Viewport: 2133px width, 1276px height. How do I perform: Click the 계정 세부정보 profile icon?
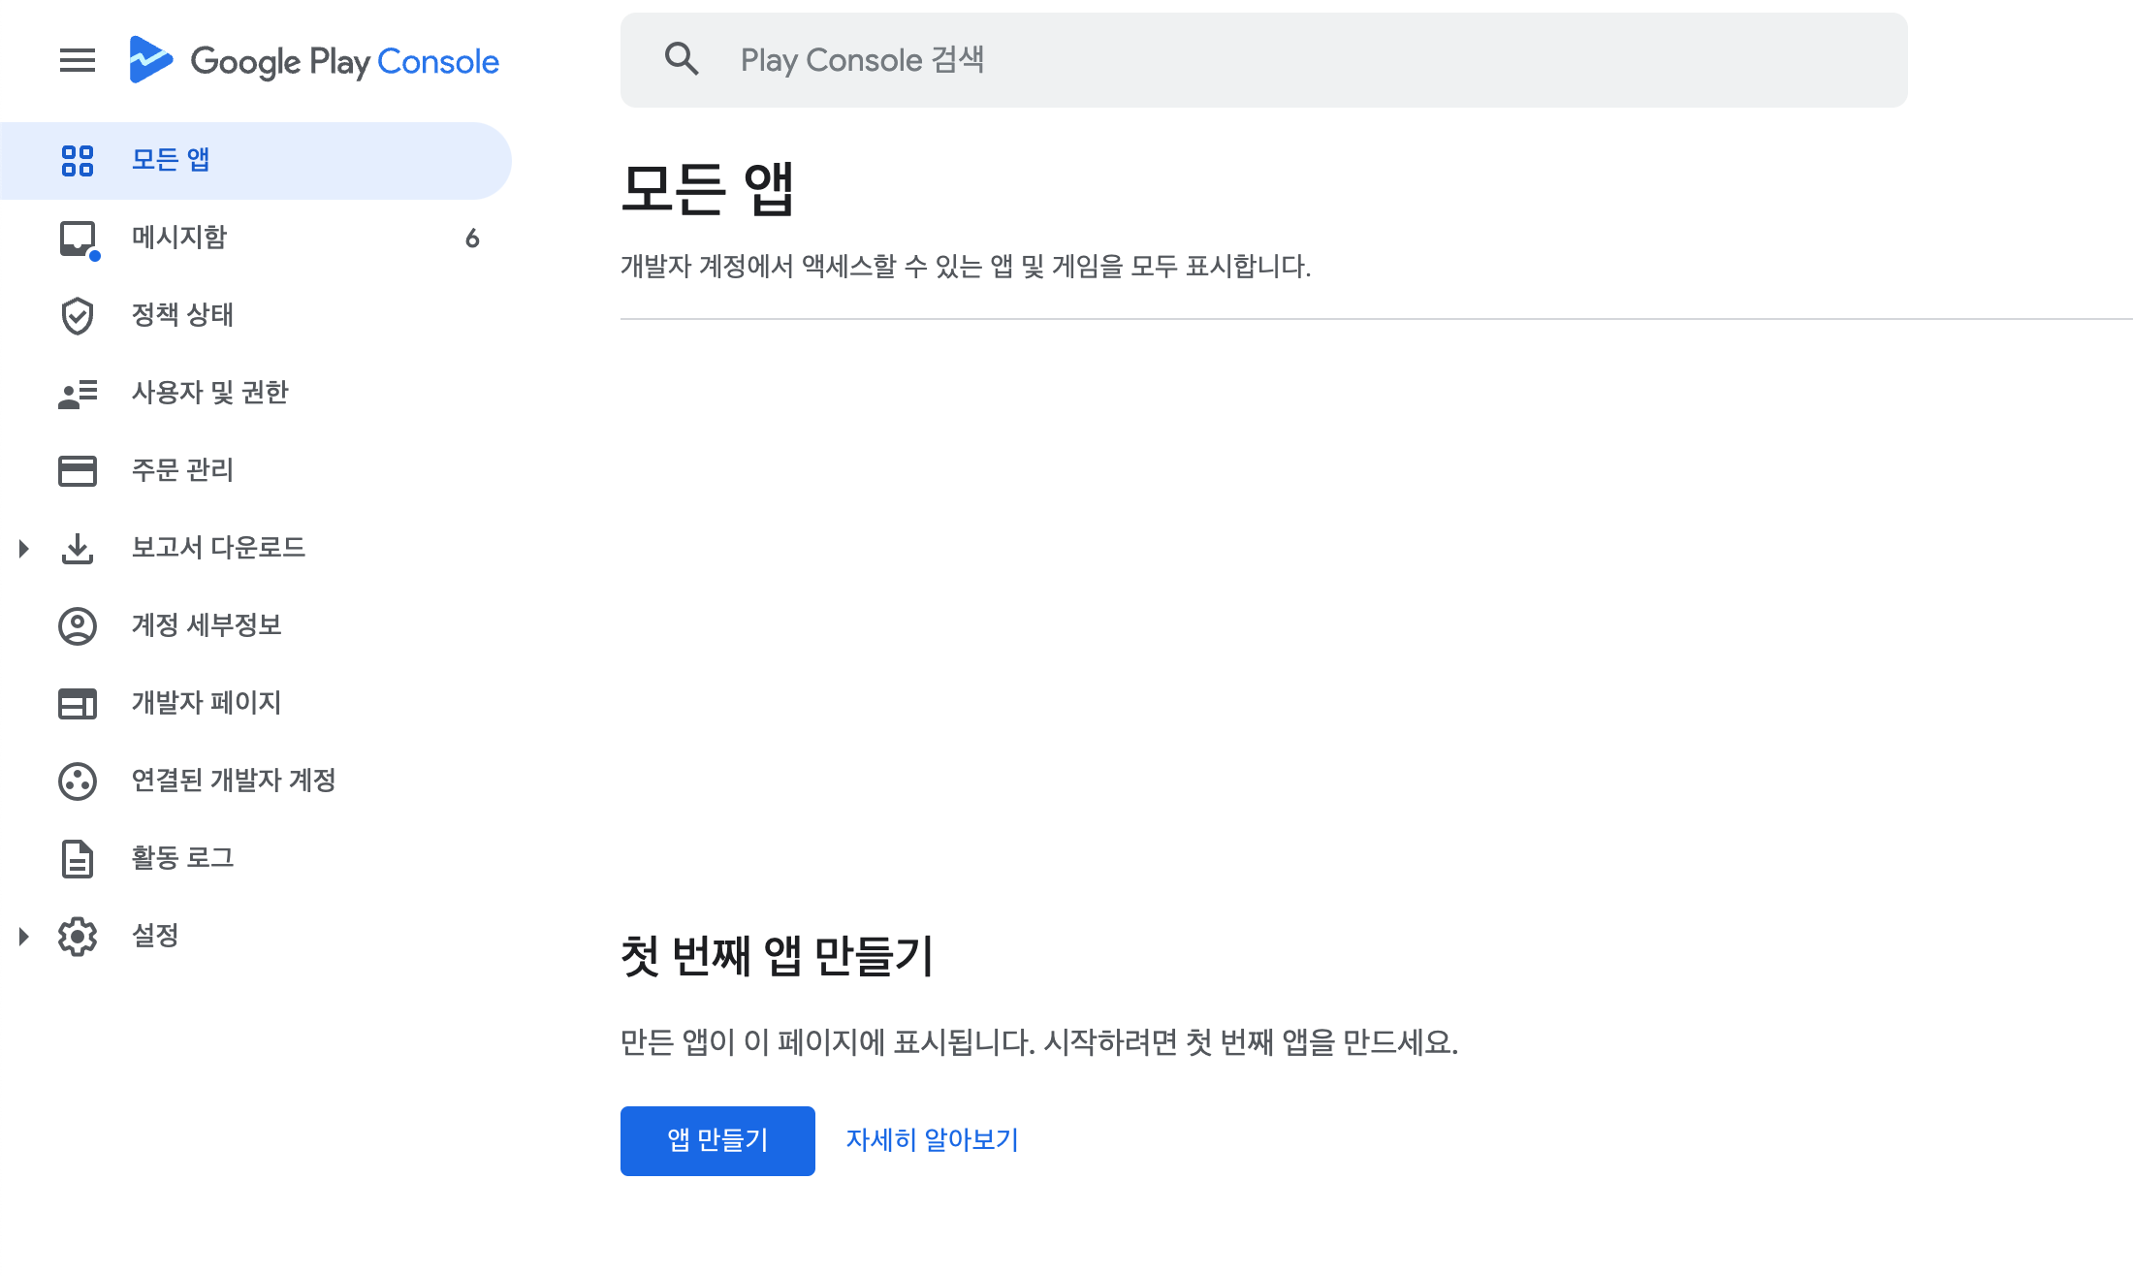coord(78,625)
